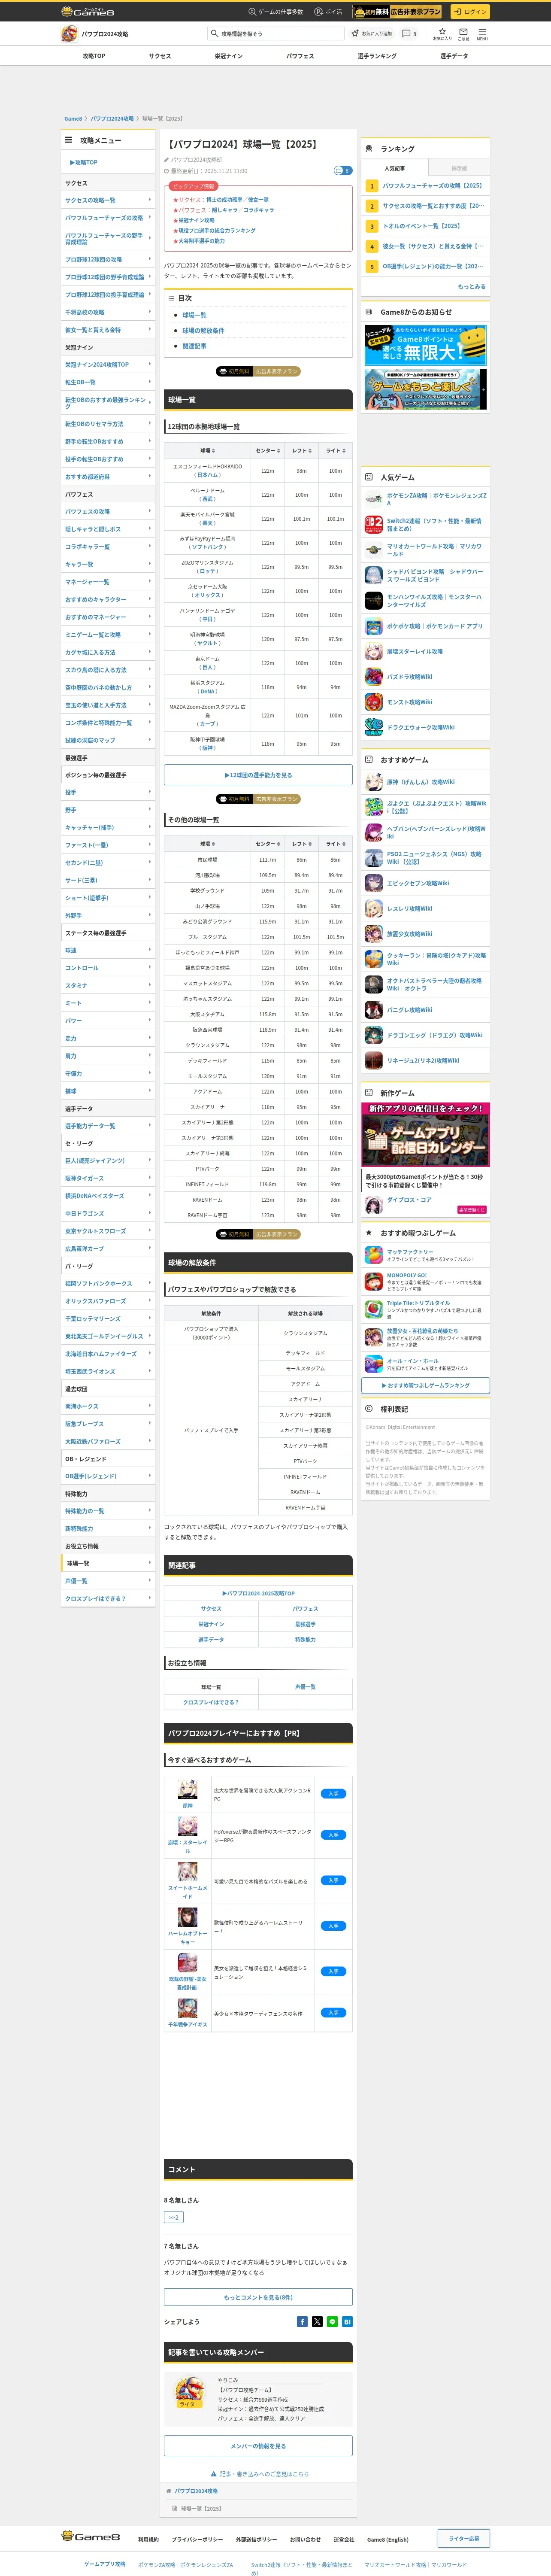
Task: Open the ご意見 mail icon
Action: 463,33
